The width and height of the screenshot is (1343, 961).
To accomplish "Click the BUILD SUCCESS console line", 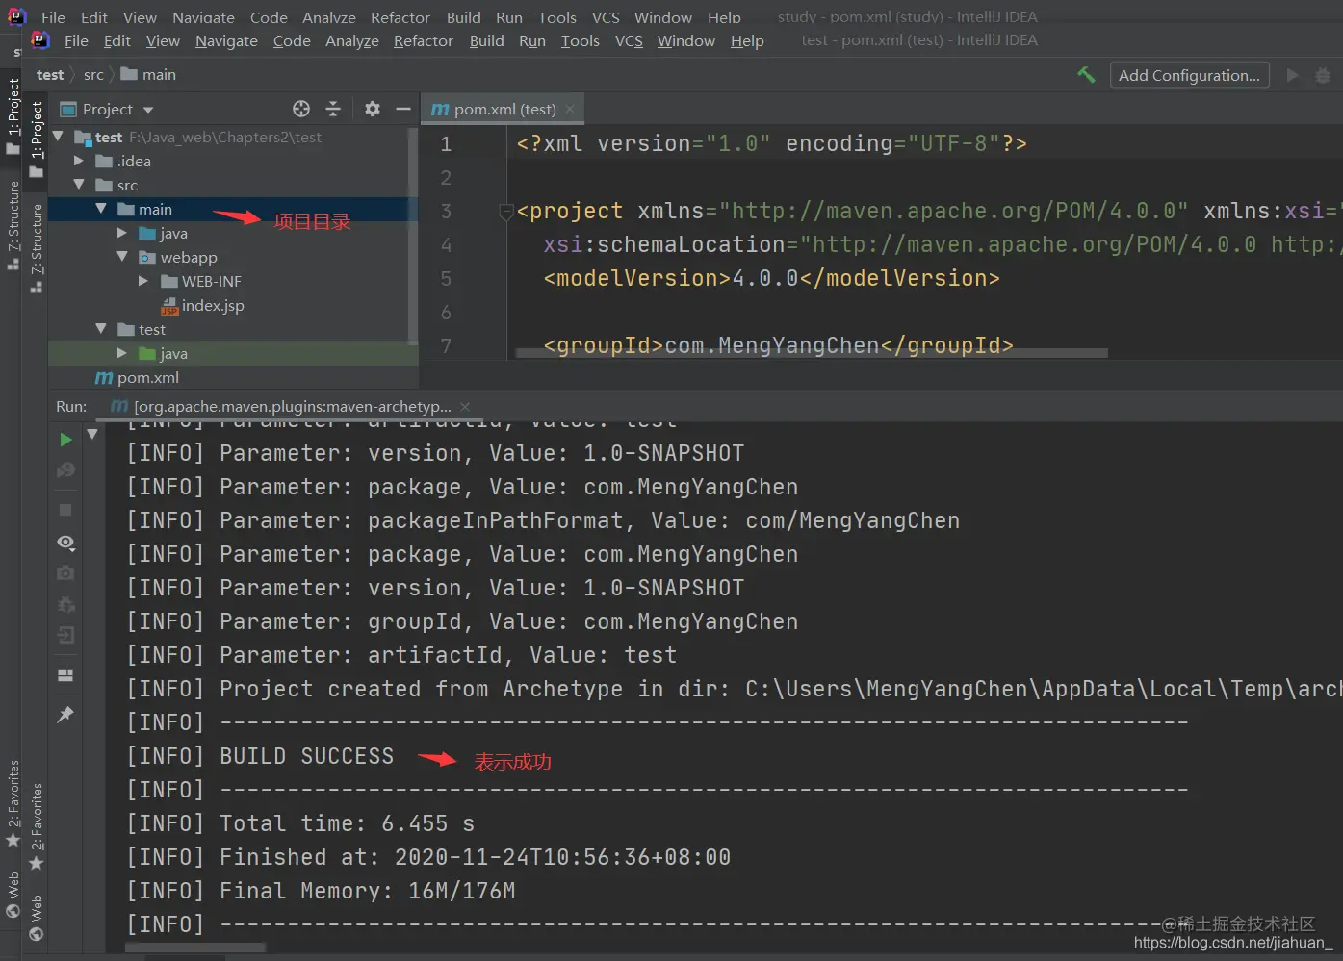I will tap(306, 756).
